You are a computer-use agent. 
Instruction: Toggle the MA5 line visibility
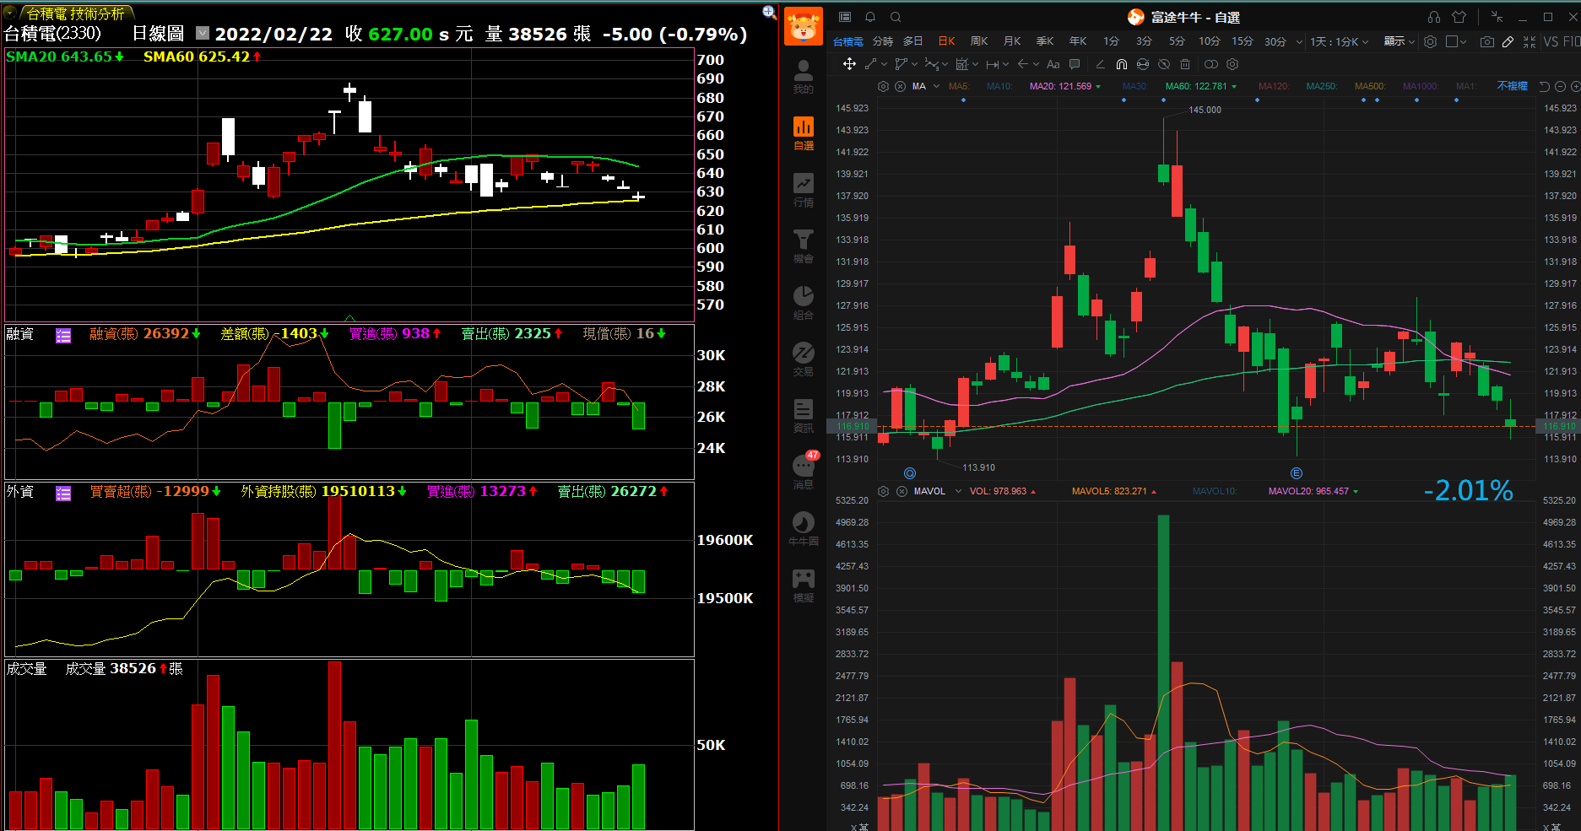click(958, 86)
